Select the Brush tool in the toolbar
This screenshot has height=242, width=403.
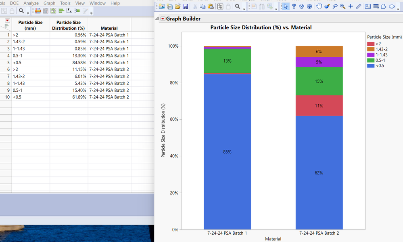pos(327,6)
